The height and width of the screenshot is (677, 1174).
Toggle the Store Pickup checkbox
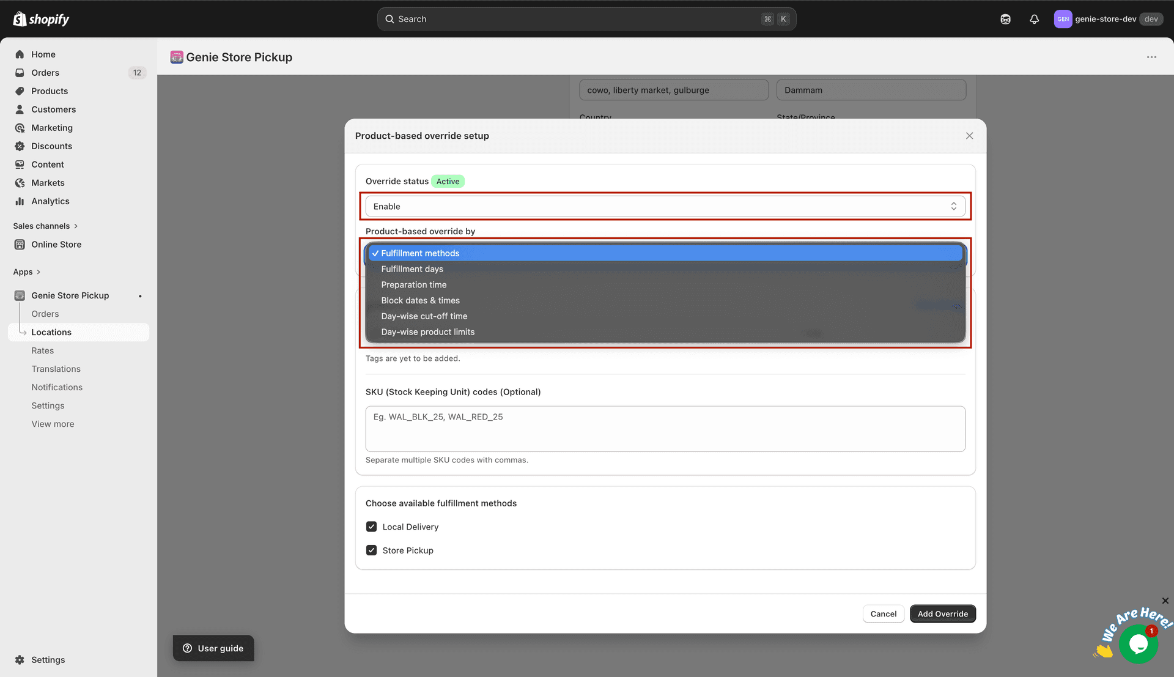[x=371, y=550]
